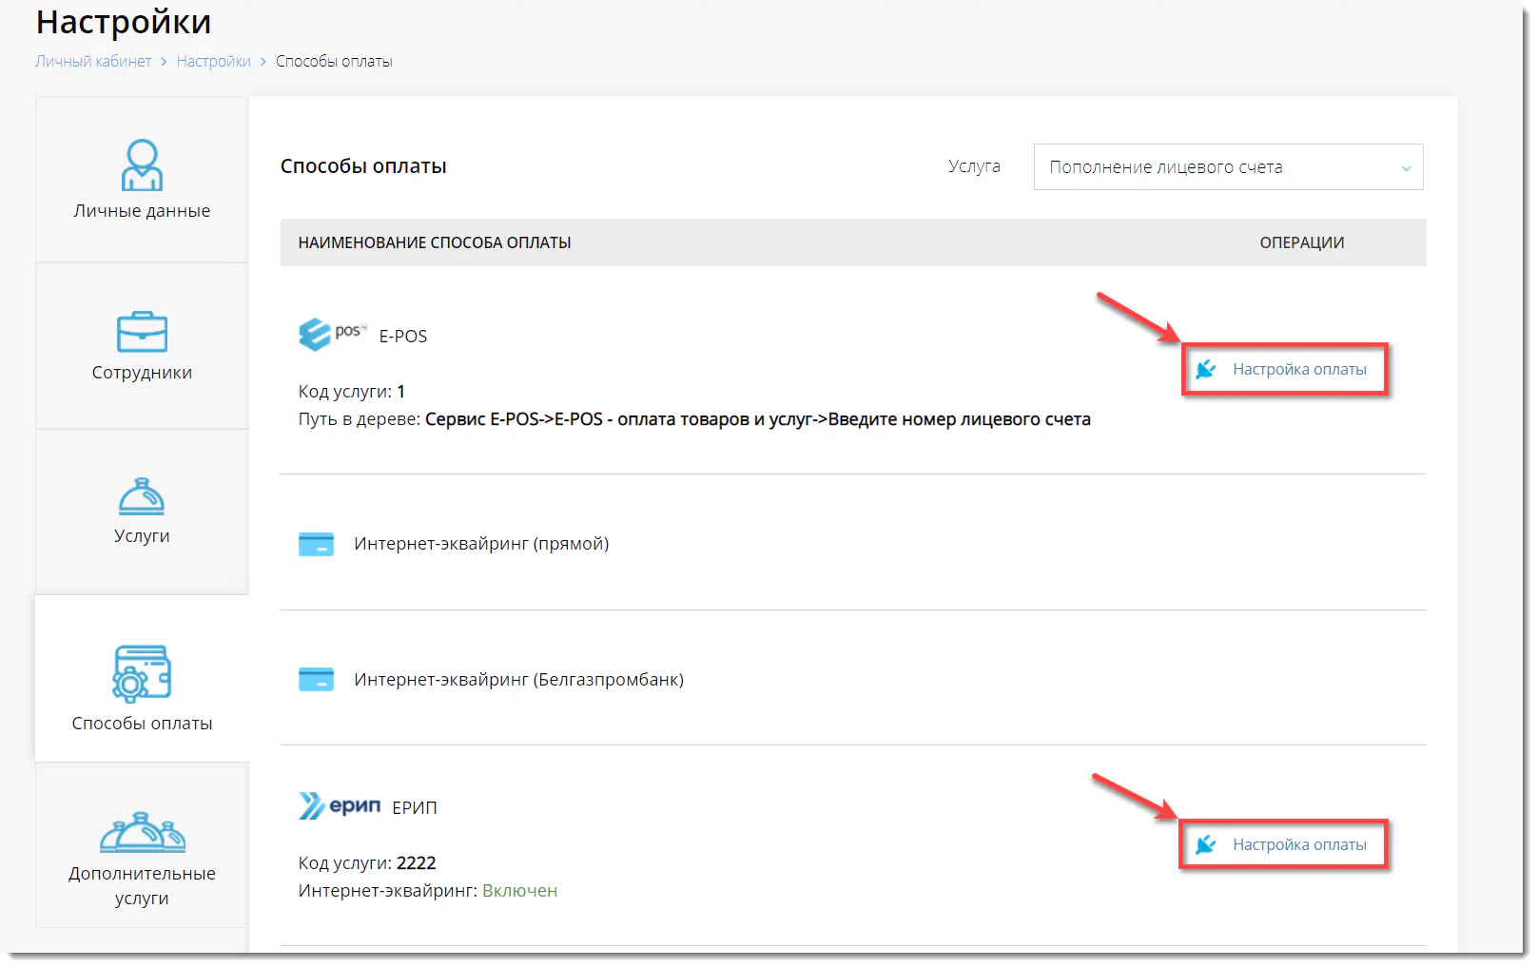Click the Личные данные user profile icon
The image size is (1537, 967).
click(142, 165)
